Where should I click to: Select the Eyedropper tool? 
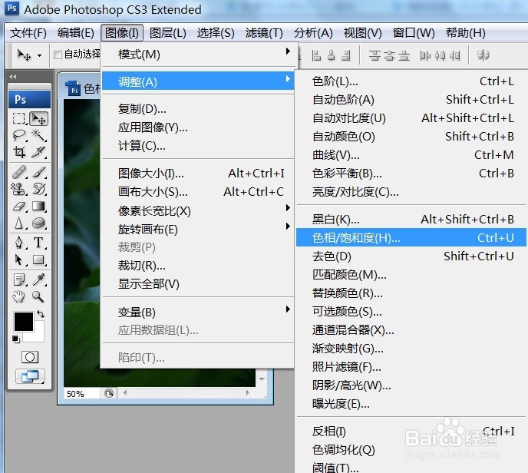click(x=38, y=279)
